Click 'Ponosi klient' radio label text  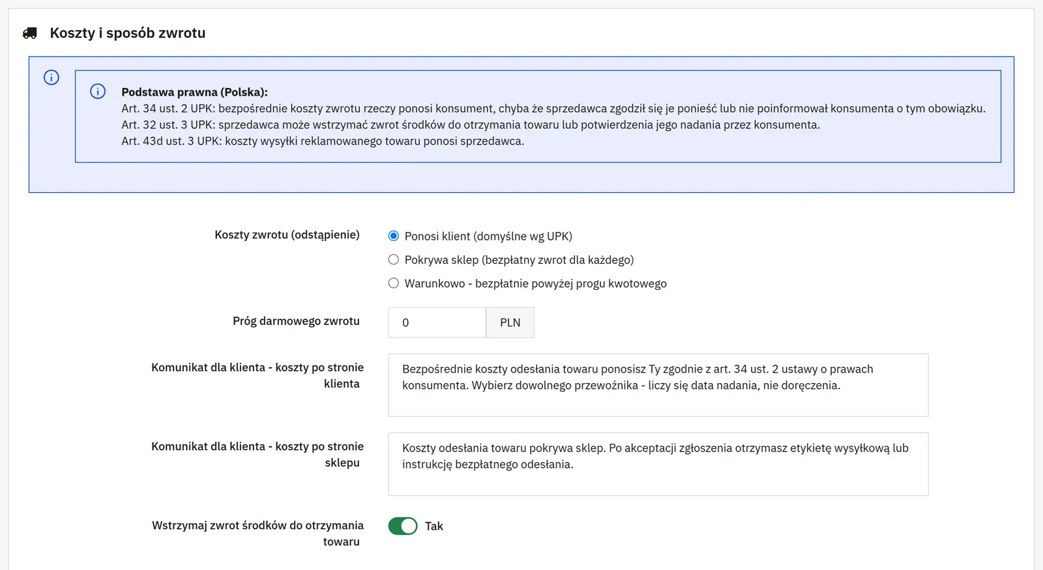click(488, 236)
